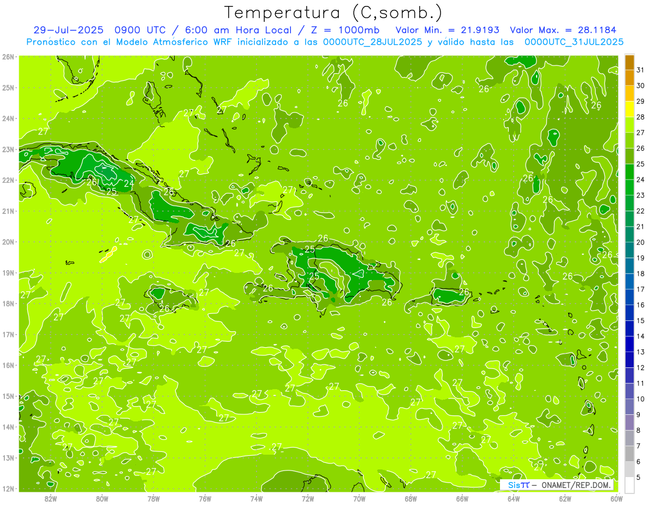Pick the dark blue swatch between 12 and 13
Screen dimensions: 655x506
point(630,360)
